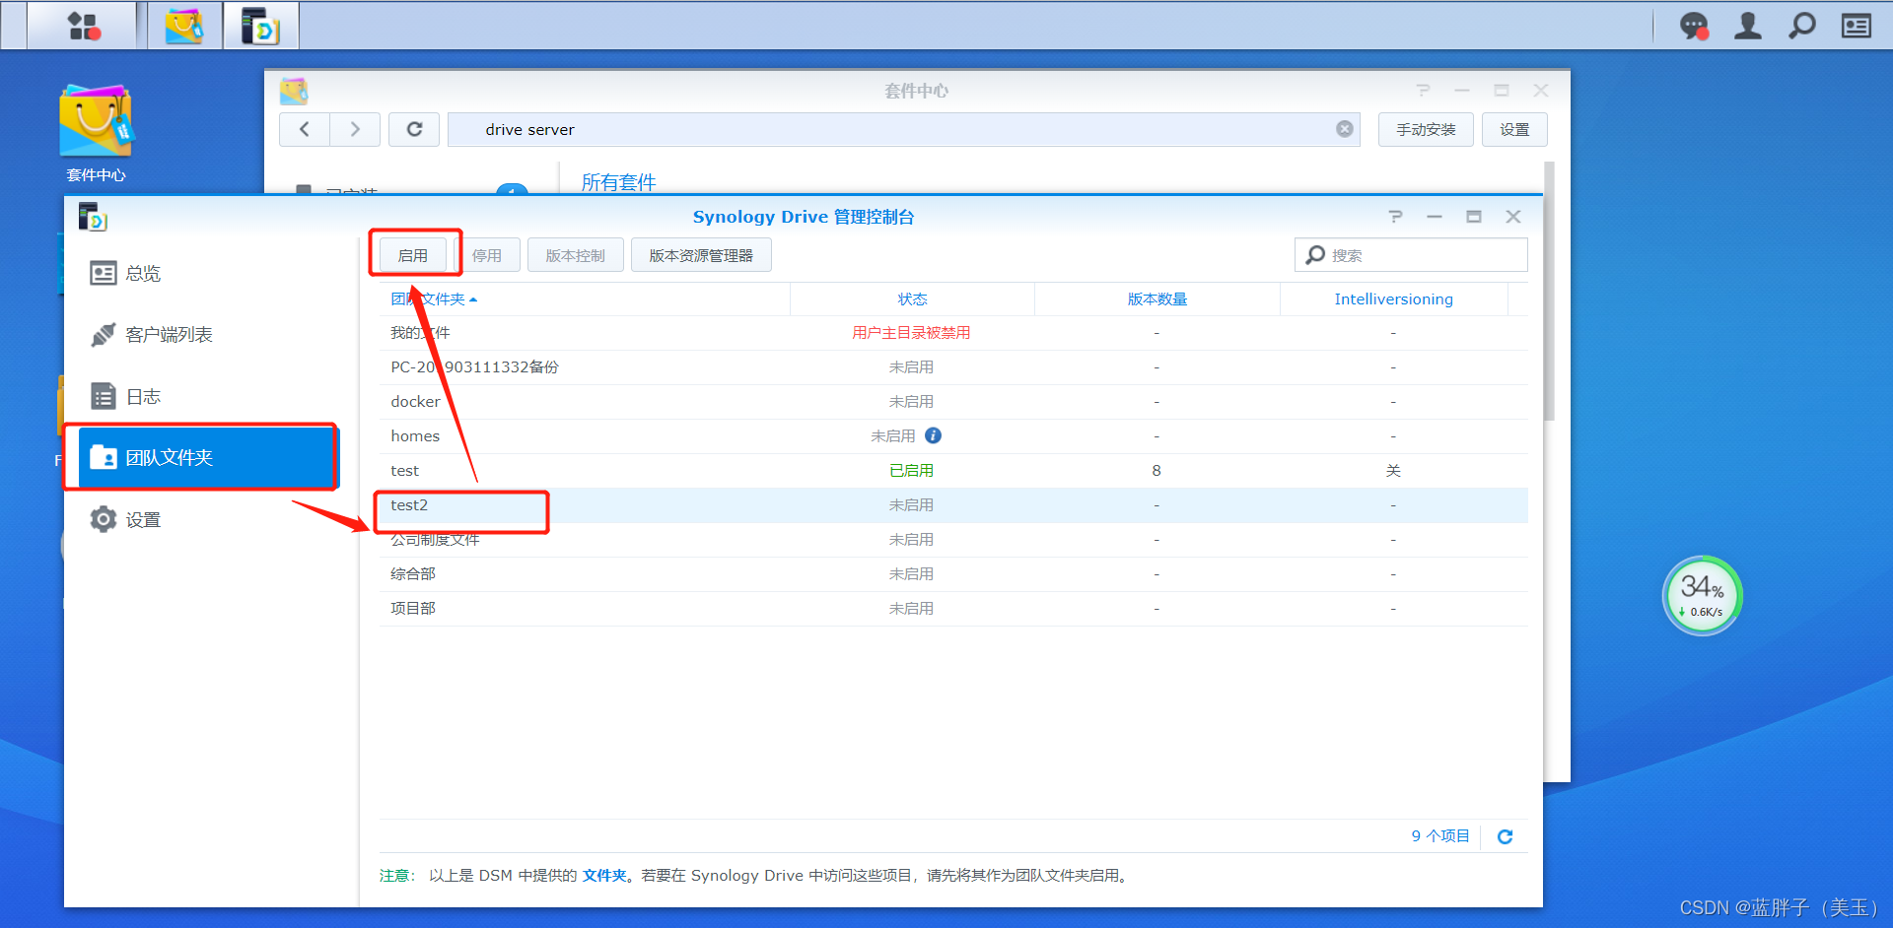This screenshot has height=928, width=1893.
Task: Refresh the team folder list
Action: point(1505,836)
